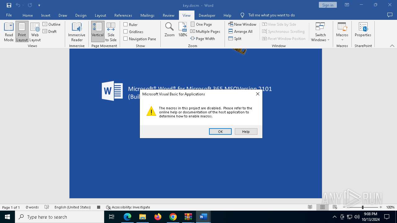Click View Side by Side
Image resolution: width=397 pixels, height=223 pixels.
tap(279, 24)
